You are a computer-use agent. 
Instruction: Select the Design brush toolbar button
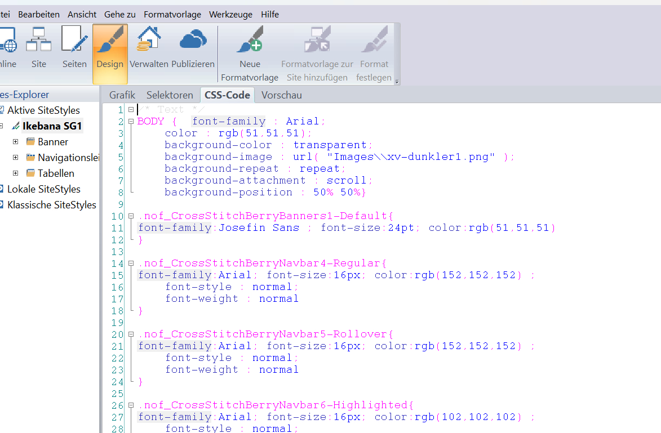coord(110,47)
